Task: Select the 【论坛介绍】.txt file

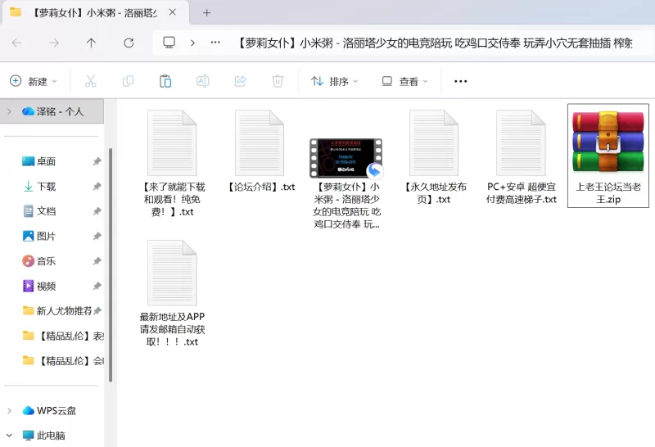Action: click(x=260, y=151)
